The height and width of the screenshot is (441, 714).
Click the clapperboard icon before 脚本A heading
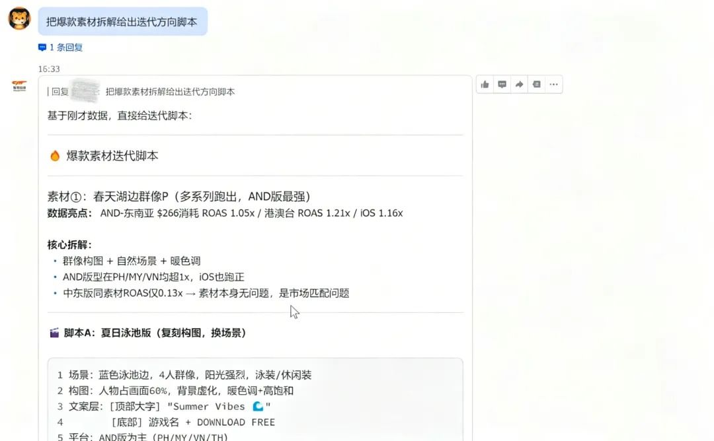click(x=52, y=333)
